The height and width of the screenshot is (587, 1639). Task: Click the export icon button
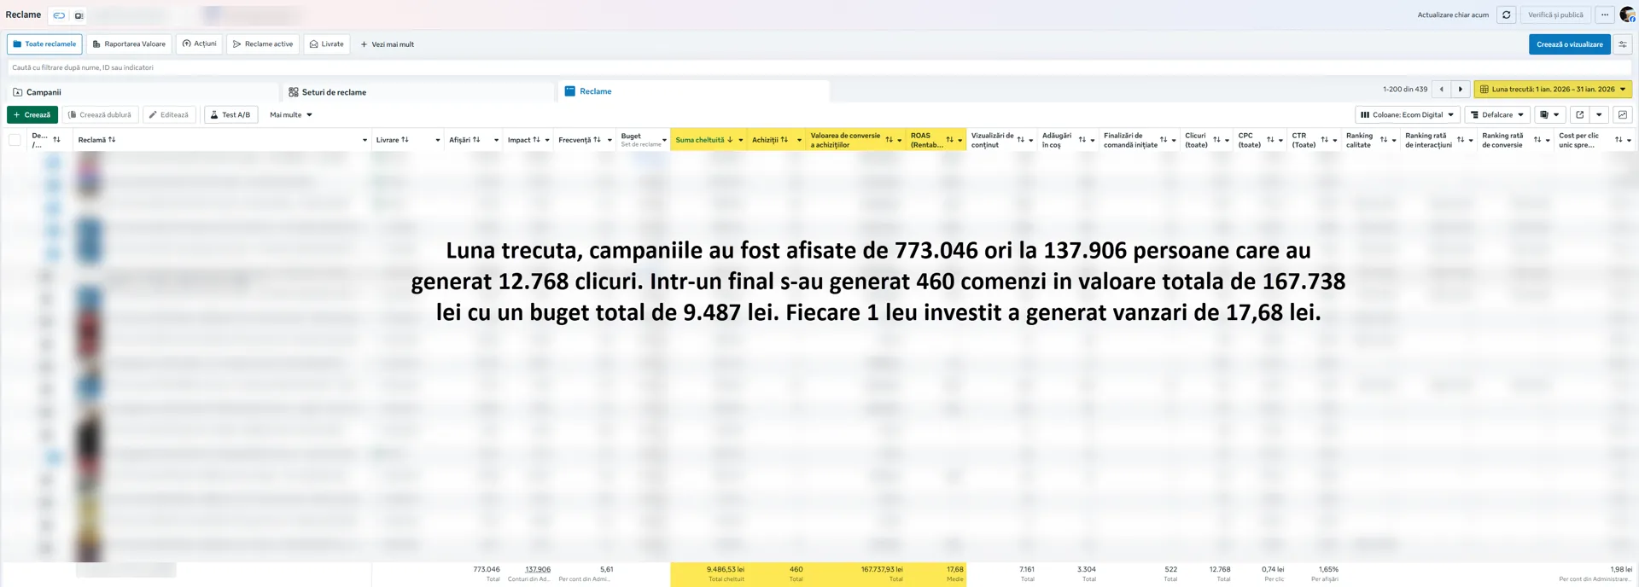[1579, 114]
